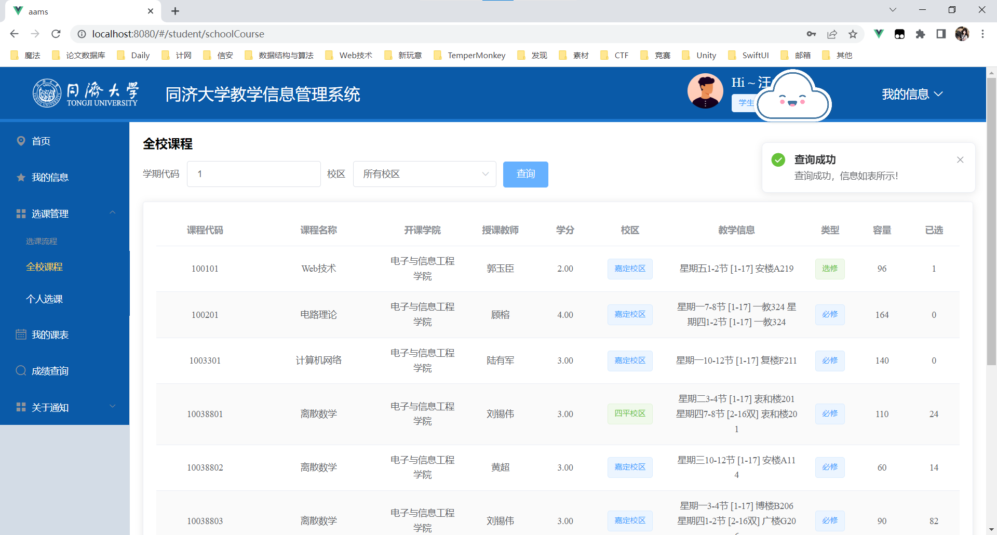
Task: Click the grid icon beside 选课管理
Action: coord(21,213)
